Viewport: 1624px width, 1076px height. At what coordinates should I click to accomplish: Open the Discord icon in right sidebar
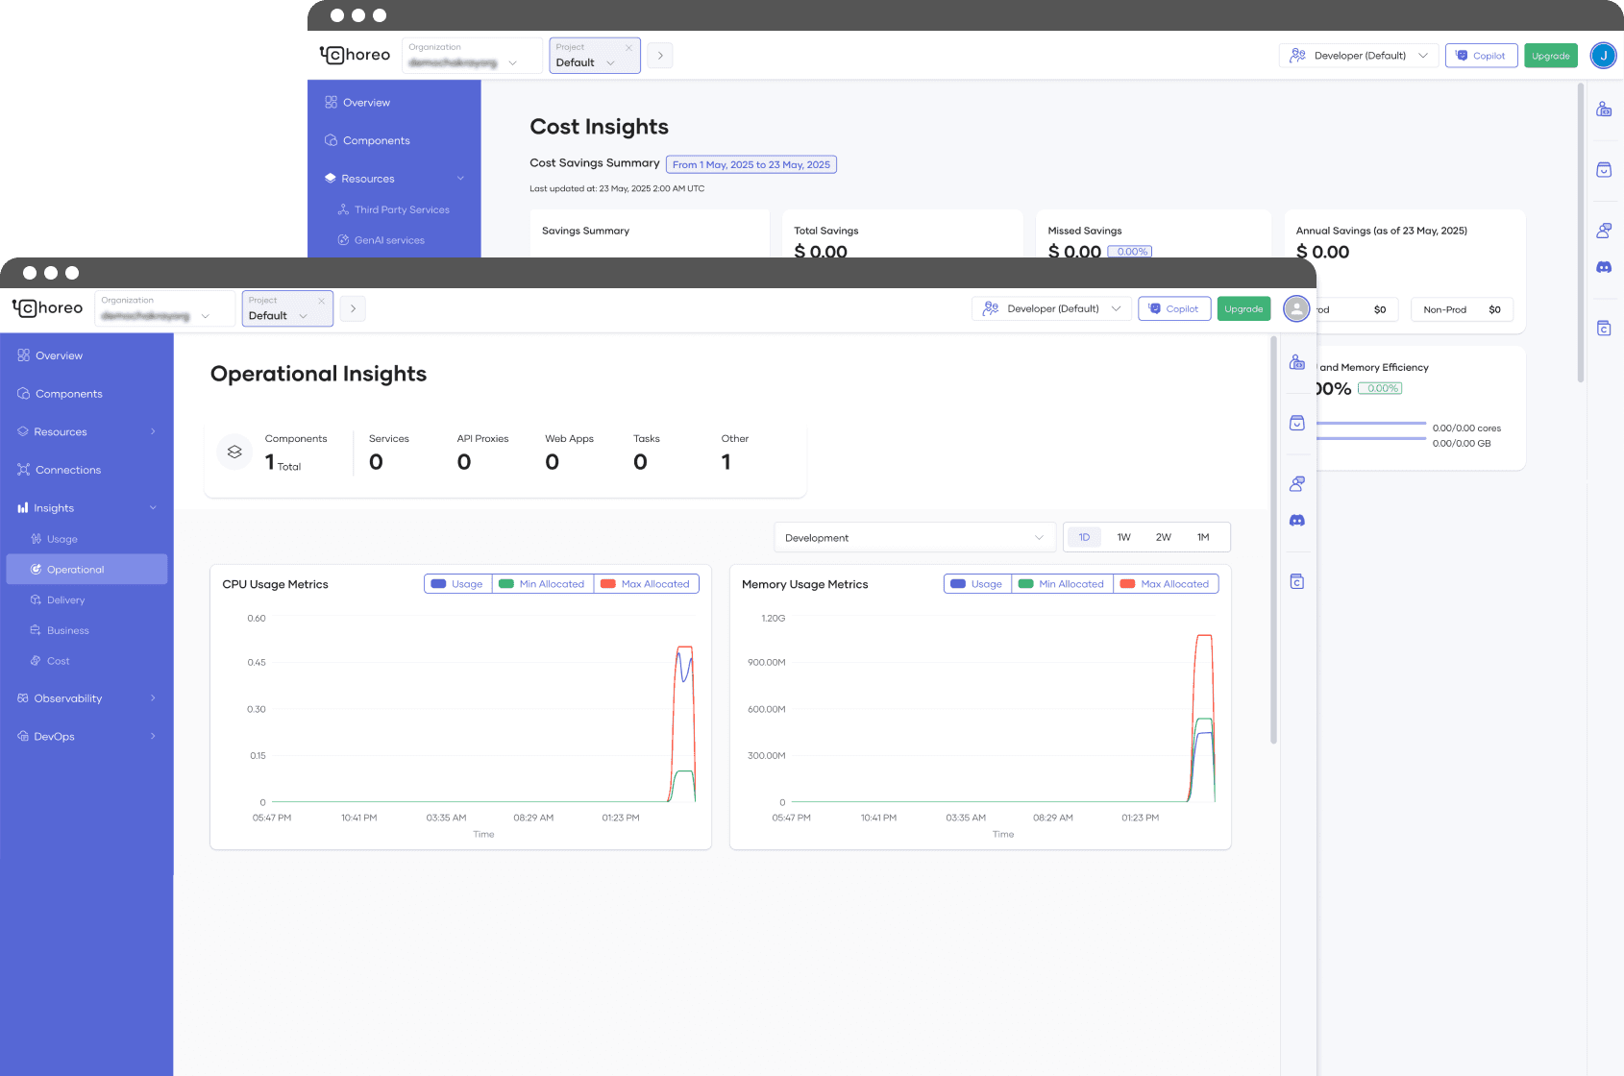tap(1296, 521)
